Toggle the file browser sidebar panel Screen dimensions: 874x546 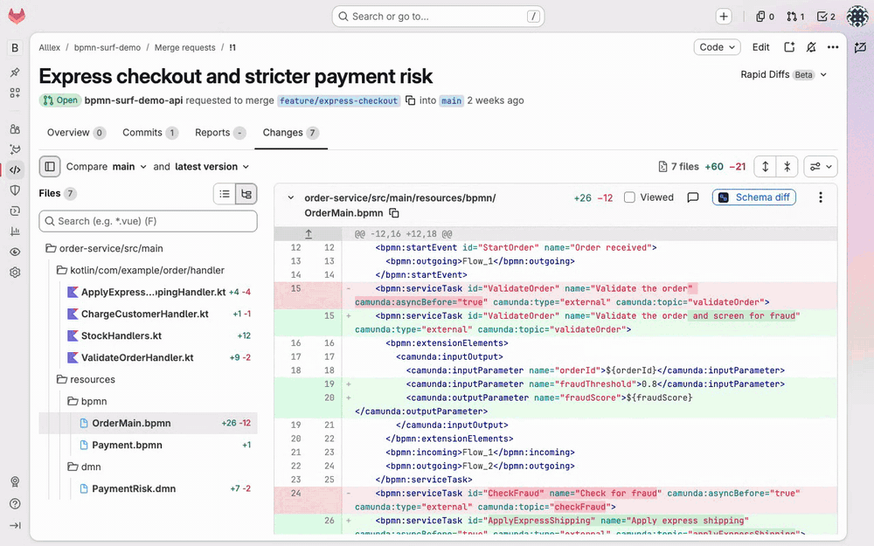point(50,167)
